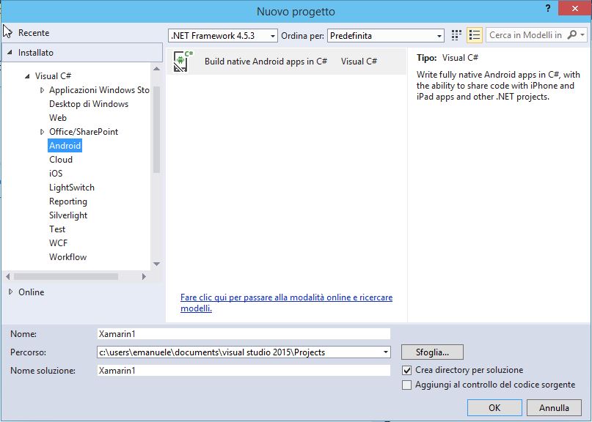Viewport: 592px width, 422px height.
Task: Expand Applicazioni Windows Store node arrow
Action: 42,90
